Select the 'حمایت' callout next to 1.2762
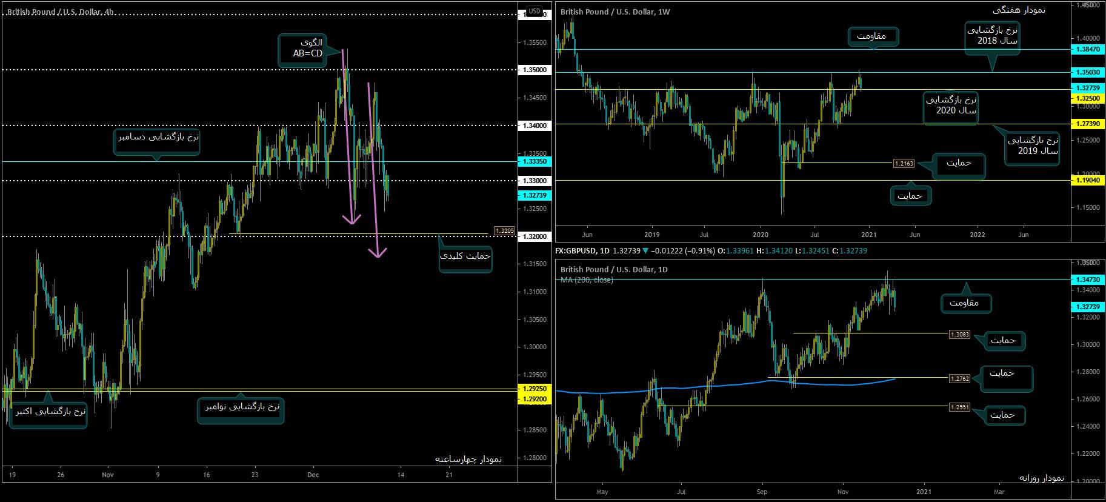Image resolution: width=1106 pixels, height=502 pixels. pyautogui.click(x=1007, y=378)
